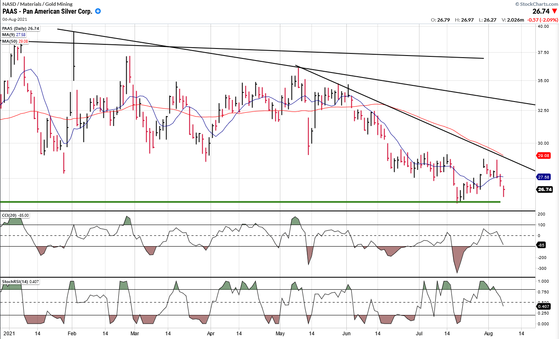
Task: Click the blue plus icon beside Pan American Silver Corp.
Action: (98, 11)
